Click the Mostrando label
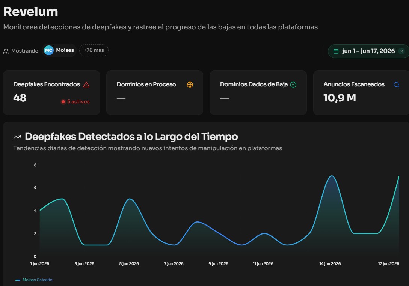Viewport: 409px width, 286px height. [x=25, y=51]
